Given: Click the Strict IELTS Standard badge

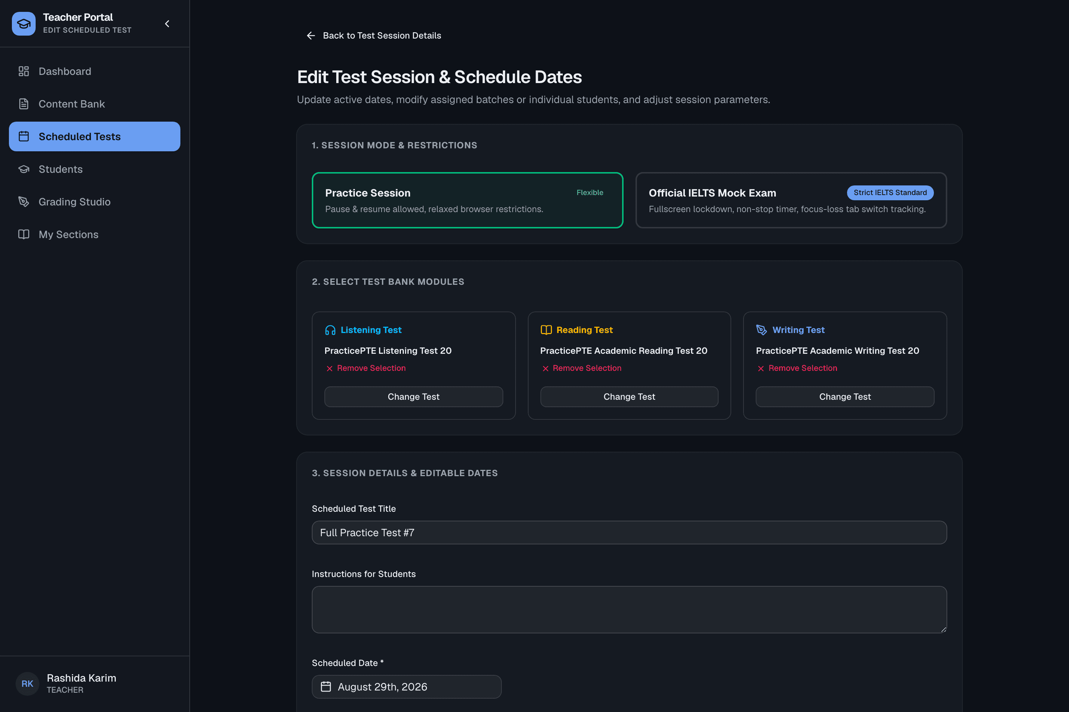Looking at the screenshot, I should [890, 192].
